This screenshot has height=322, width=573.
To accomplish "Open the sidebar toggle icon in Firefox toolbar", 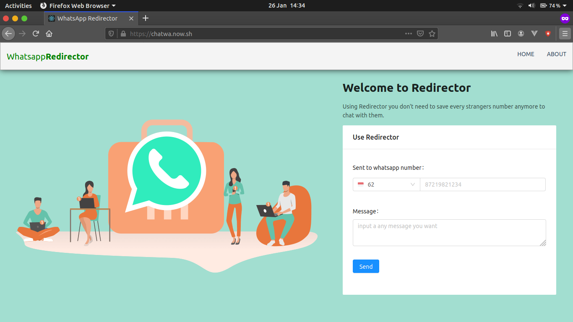I will coord(508,33).
